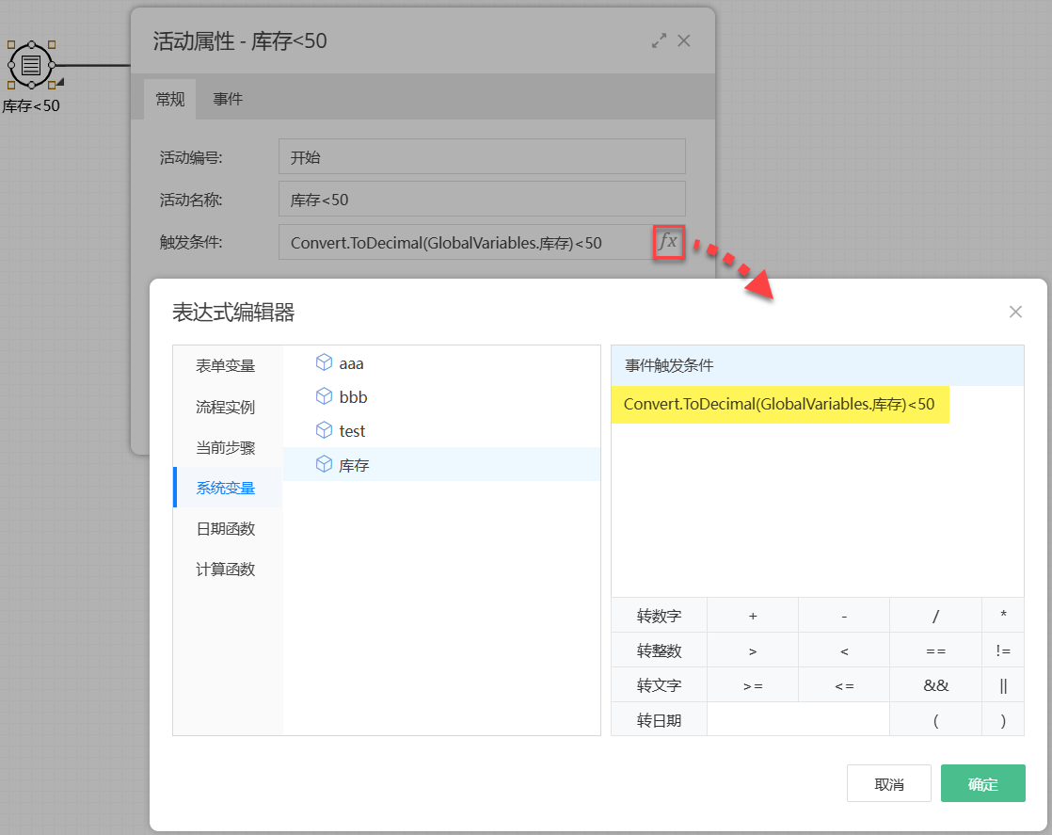Open the fx expression editor icon
Viewport: 1052px width, 835px height.
tap(668, 242)
